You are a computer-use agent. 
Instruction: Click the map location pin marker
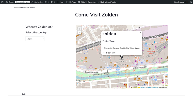coord(122,57)
